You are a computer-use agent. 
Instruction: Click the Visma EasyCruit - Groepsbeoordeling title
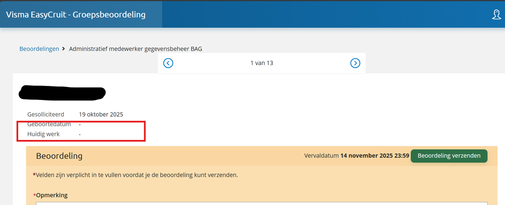click(76, 15)
